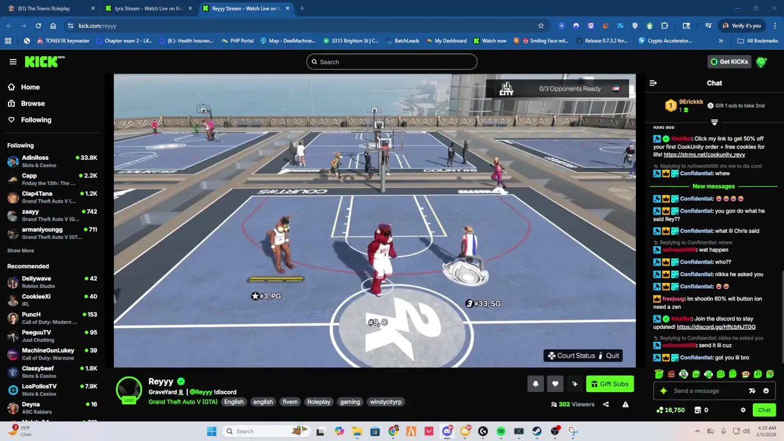Open AdinRoss channel in Following list

pos(52,161)
